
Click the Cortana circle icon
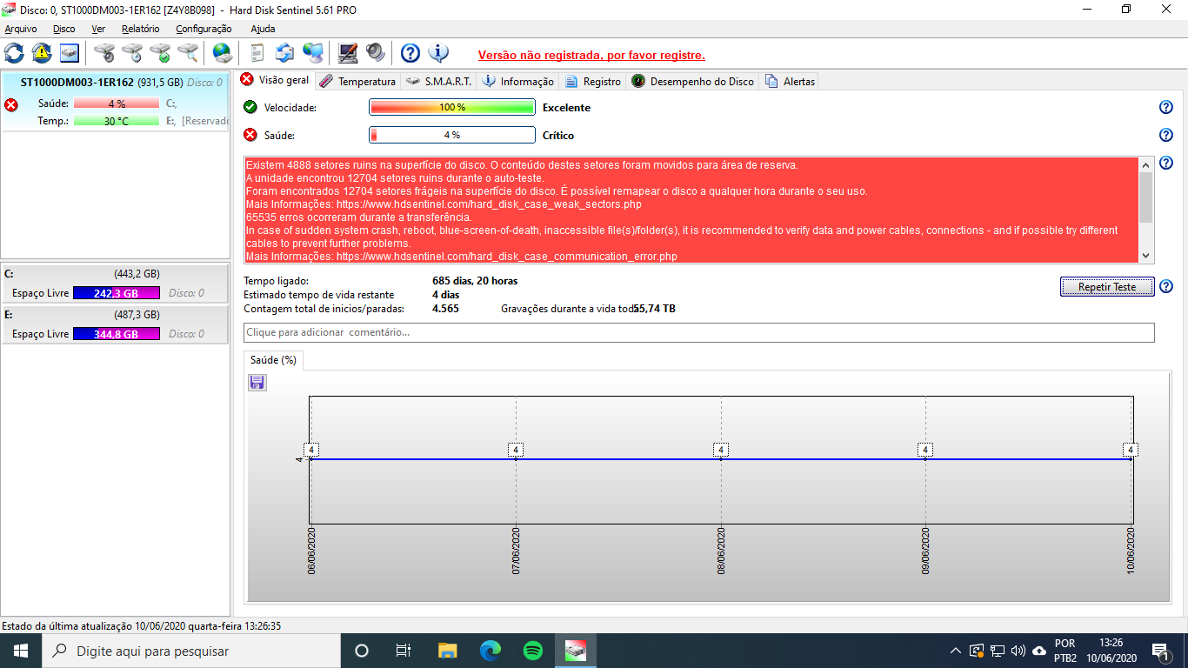(362, 651)
